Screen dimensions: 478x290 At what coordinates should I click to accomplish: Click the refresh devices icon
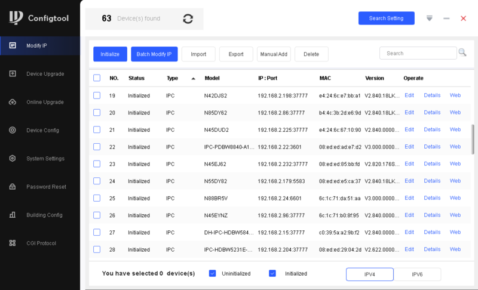[x=188, y=18]
